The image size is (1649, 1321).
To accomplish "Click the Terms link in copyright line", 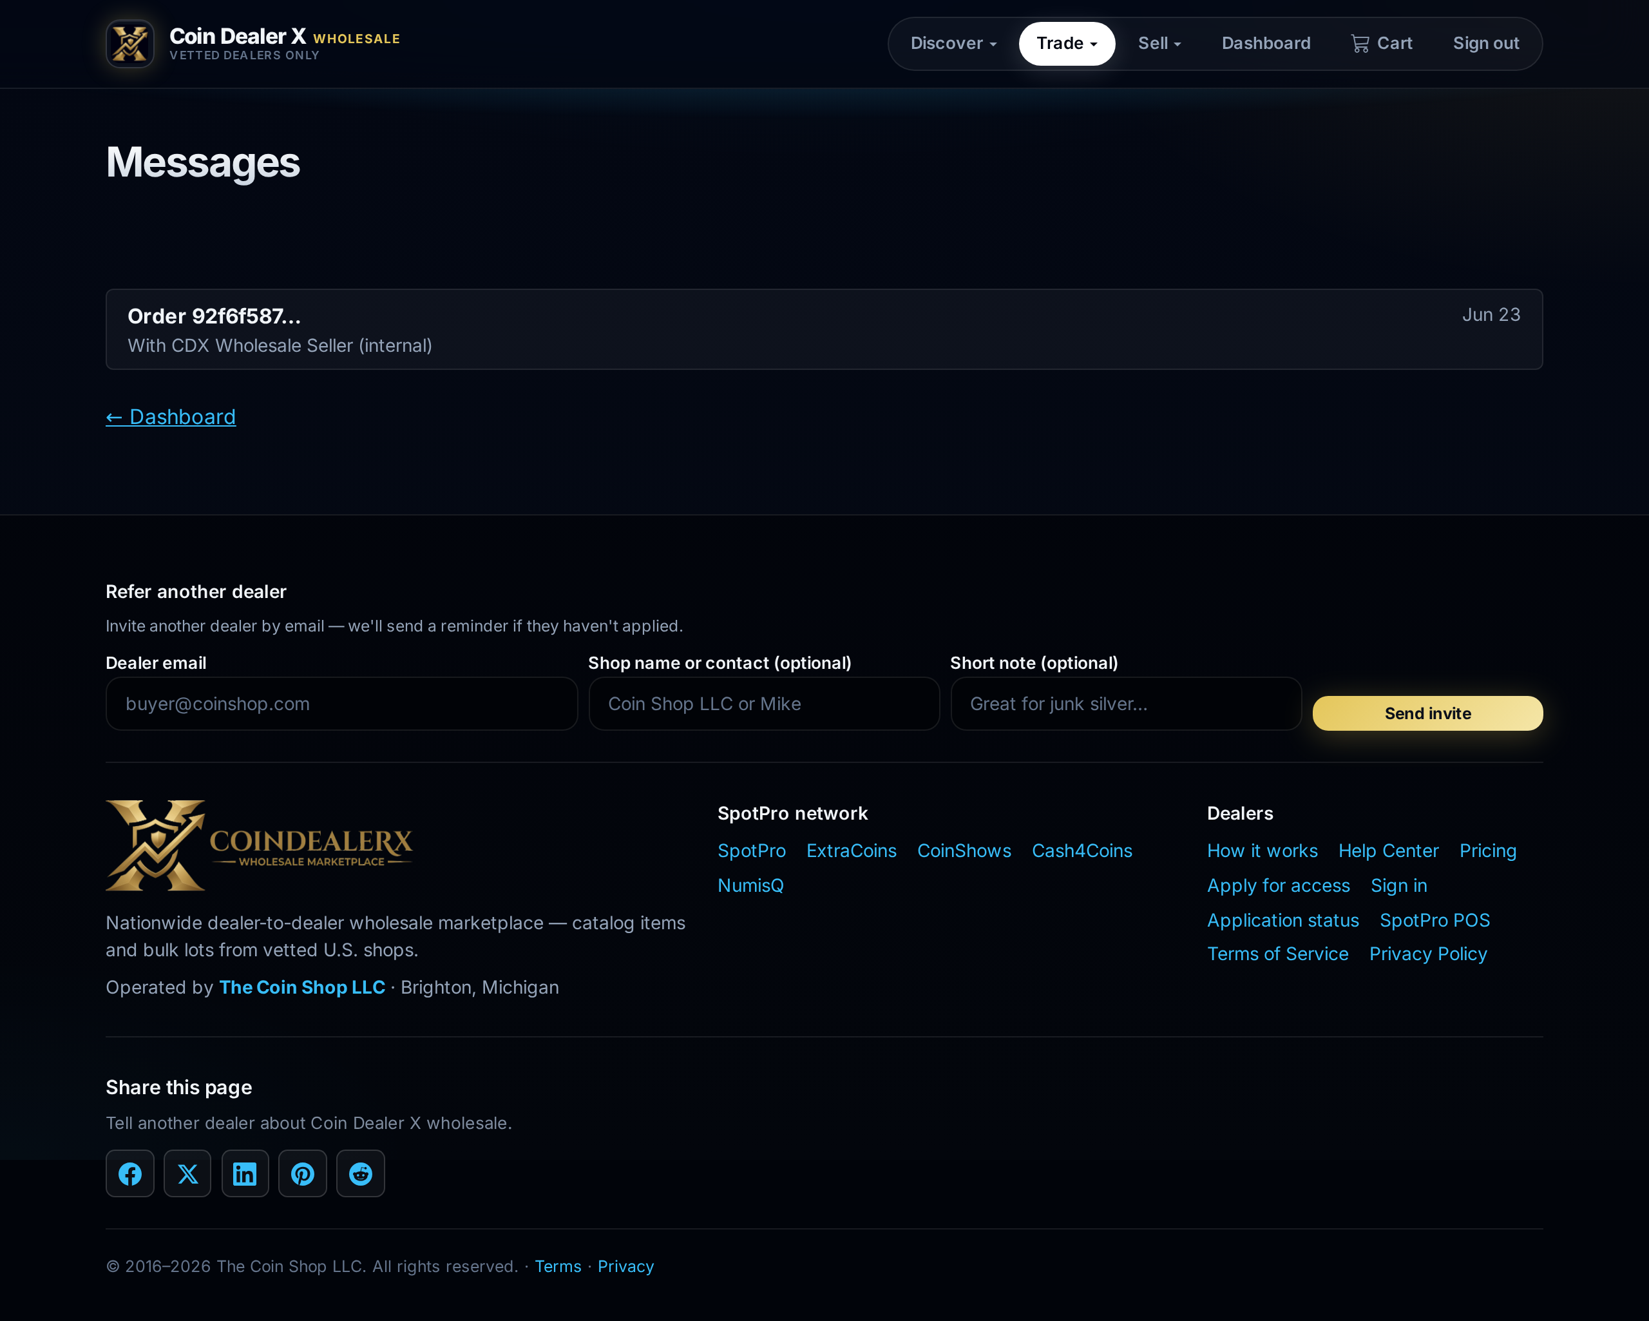I will (x=558, y=1266).
